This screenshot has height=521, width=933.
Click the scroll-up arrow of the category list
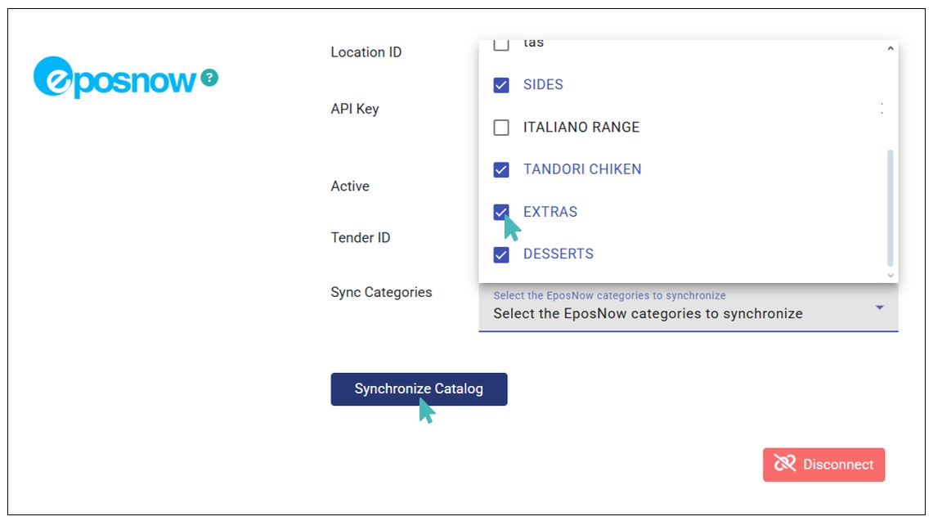tap(890, 49)
